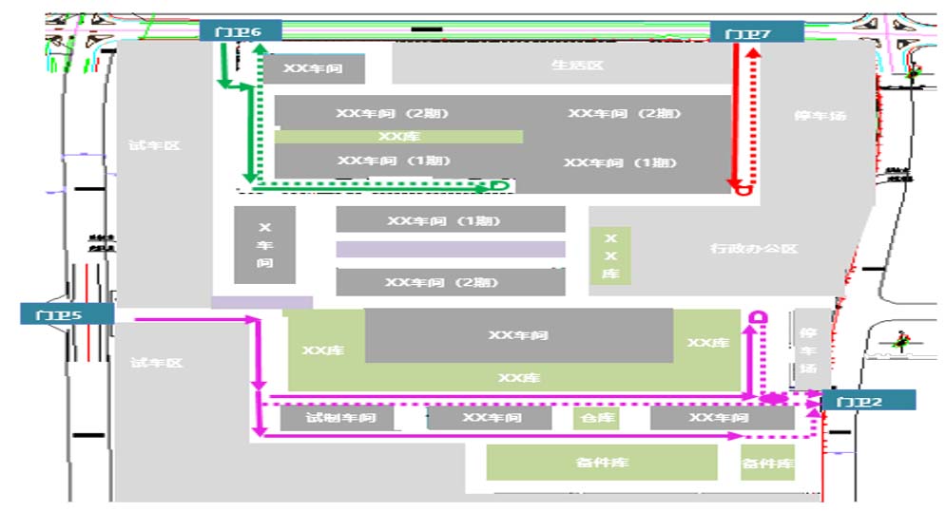Click the vertical X车间 block

264,245
